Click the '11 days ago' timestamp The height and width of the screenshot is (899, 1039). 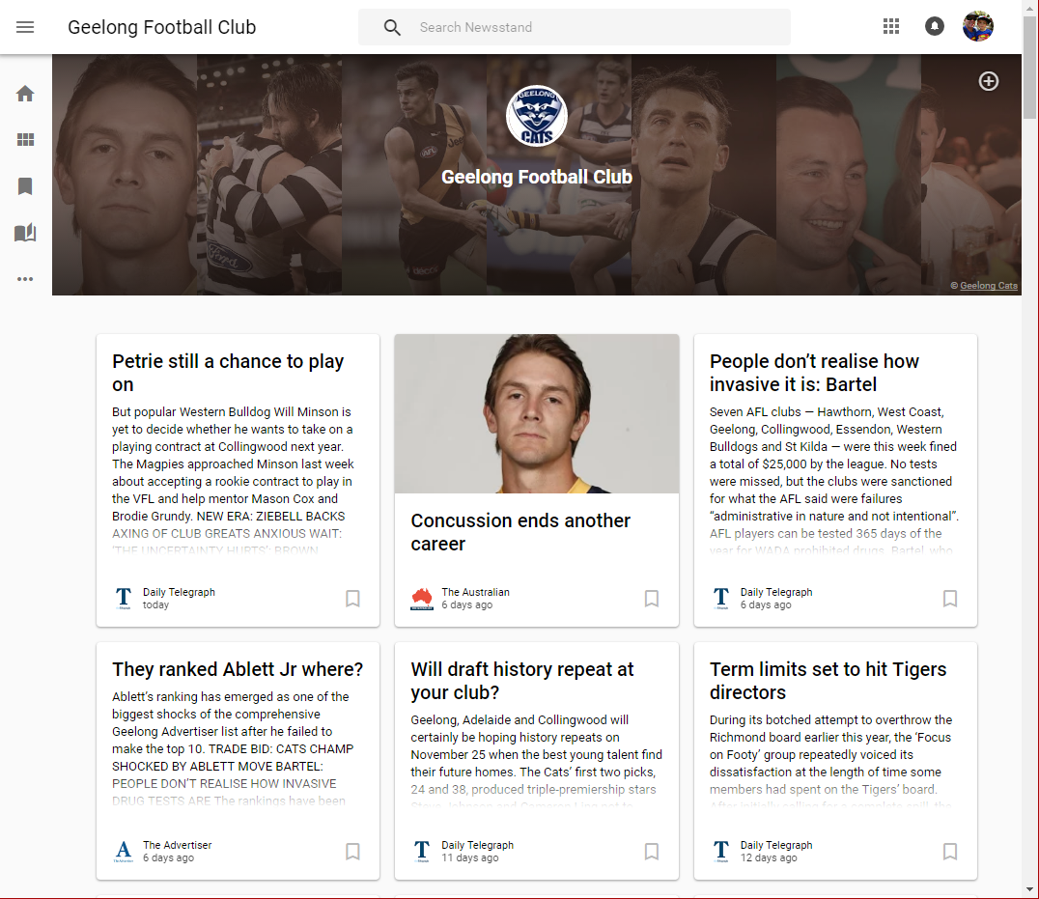pos(470,857)
